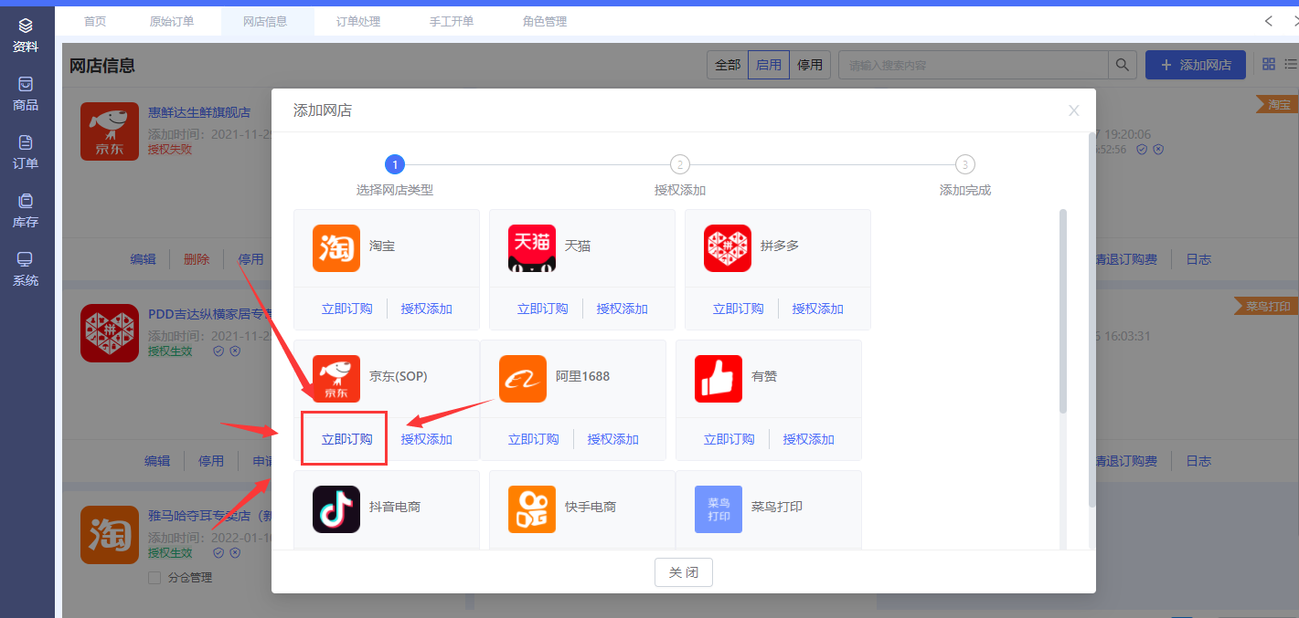The image size is (1299, 618).
Task: Click 立即订购 under 阿里1688
Action: (x=534, y=439)
